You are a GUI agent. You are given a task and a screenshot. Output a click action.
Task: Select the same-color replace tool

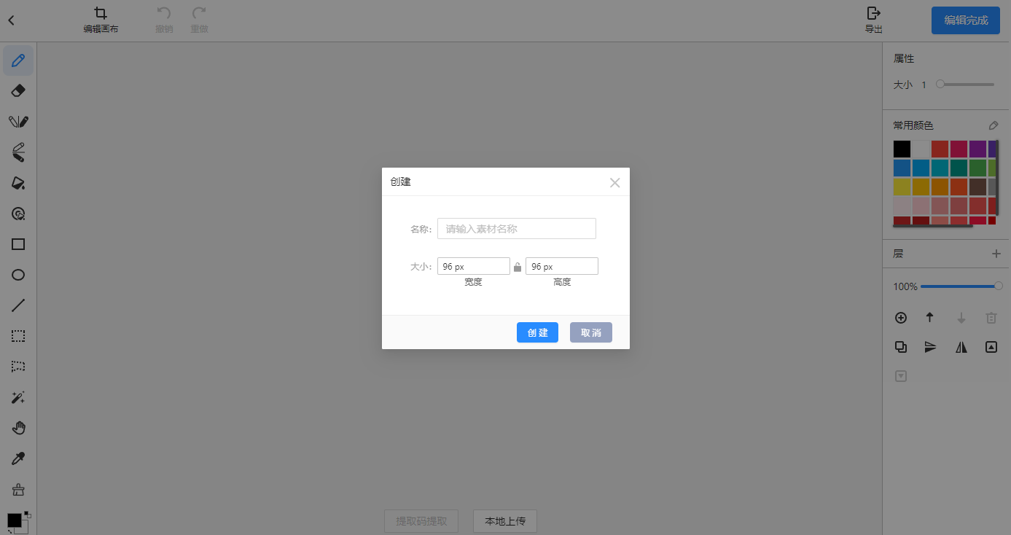pos(18,214)
